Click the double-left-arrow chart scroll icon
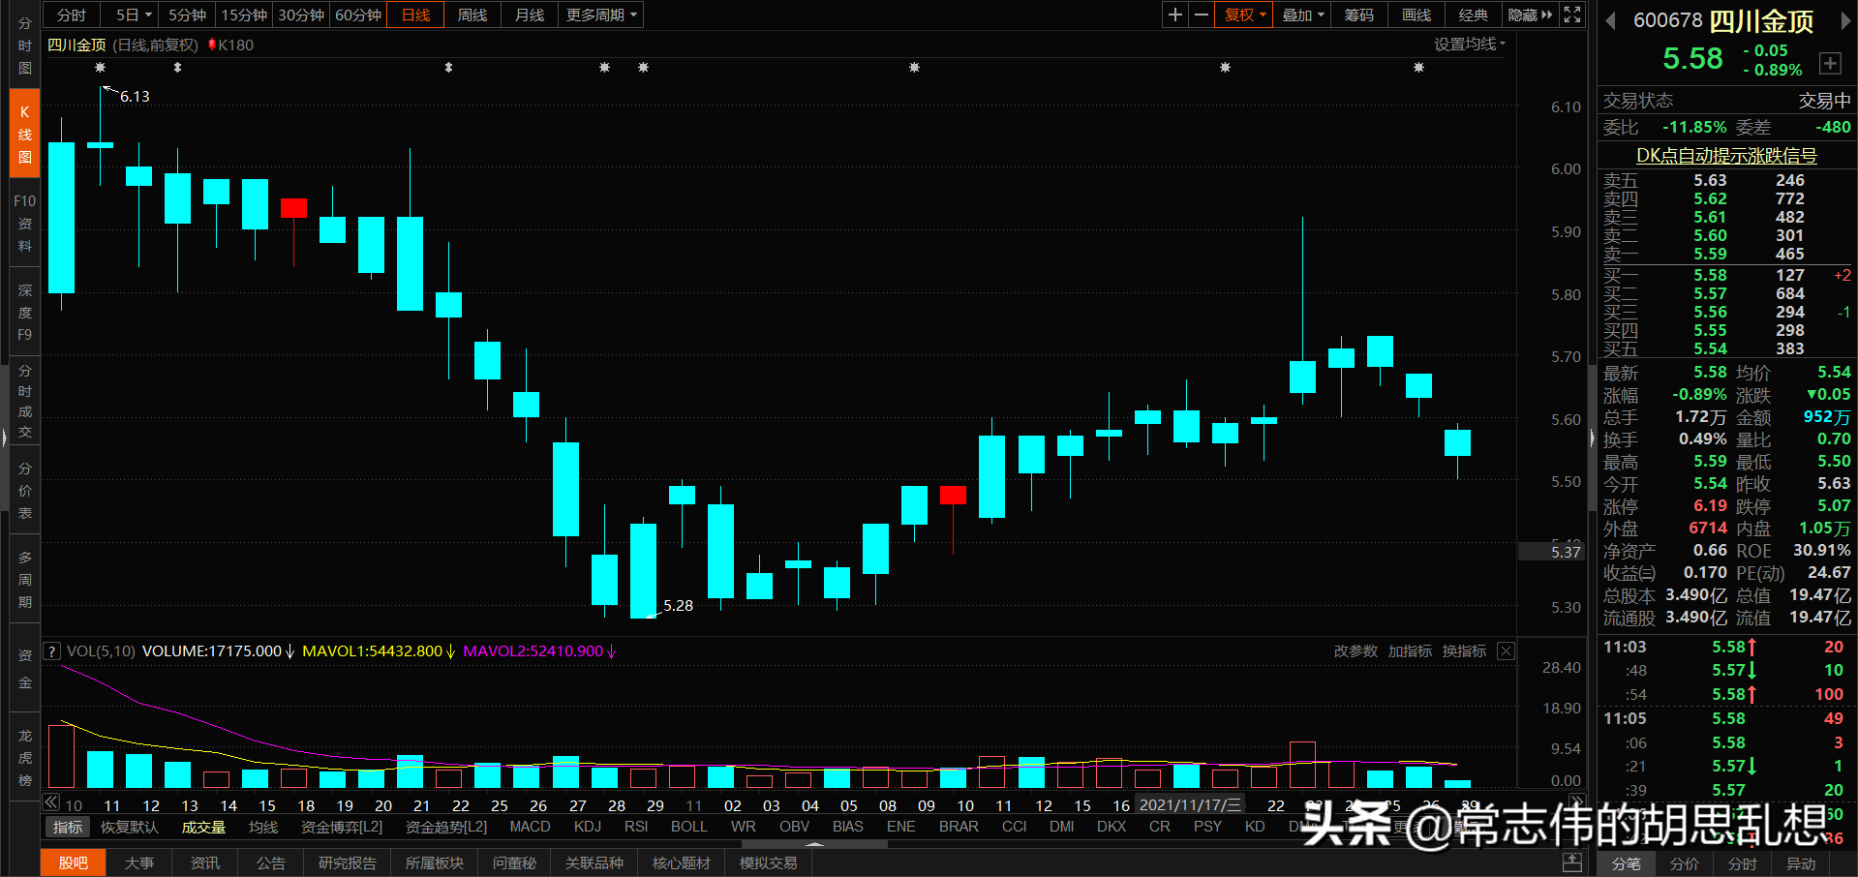The width and height of the screenshot is (1858, 877). coord(49,802)
